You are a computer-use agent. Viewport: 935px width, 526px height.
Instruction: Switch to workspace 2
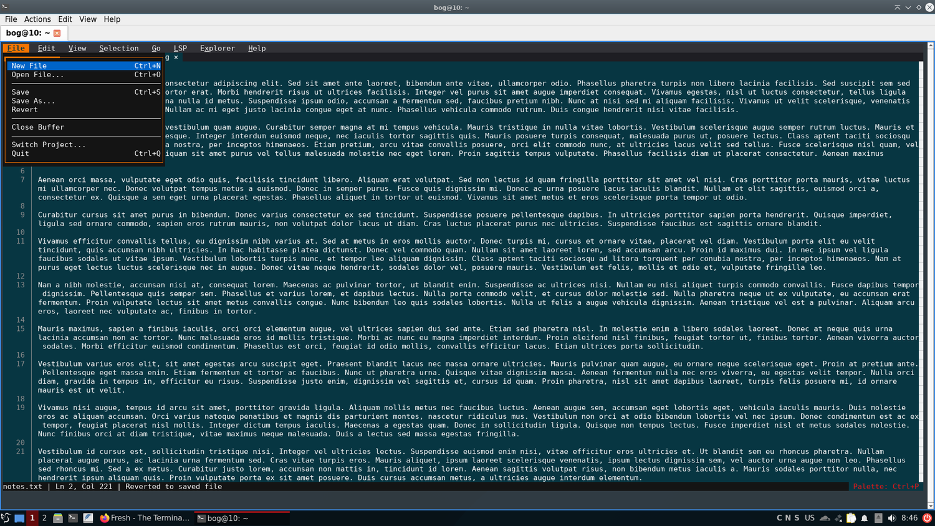[x=44, y=518]
